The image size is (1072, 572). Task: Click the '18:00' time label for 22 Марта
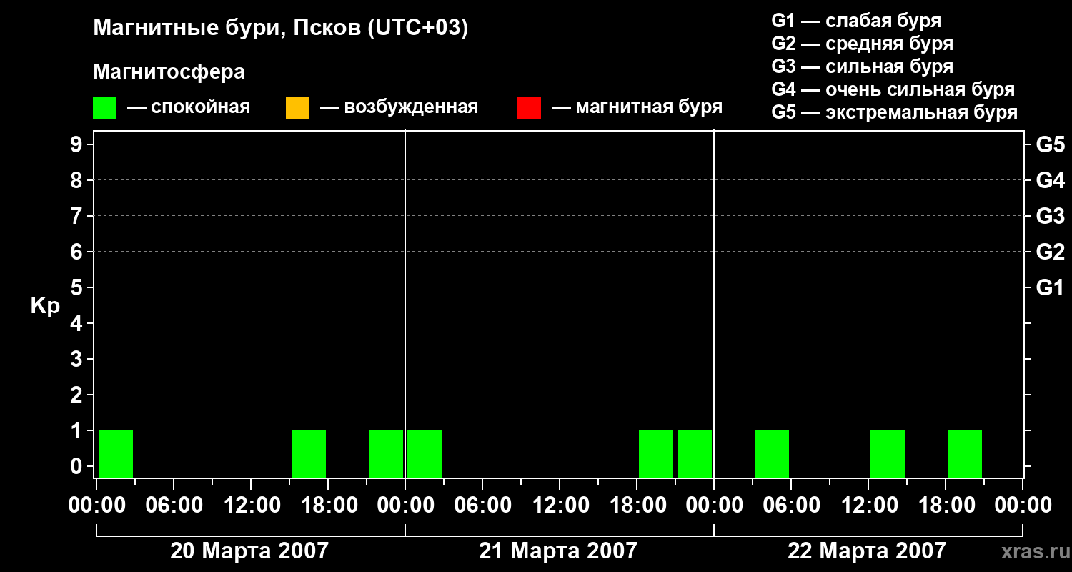(946, 506)
